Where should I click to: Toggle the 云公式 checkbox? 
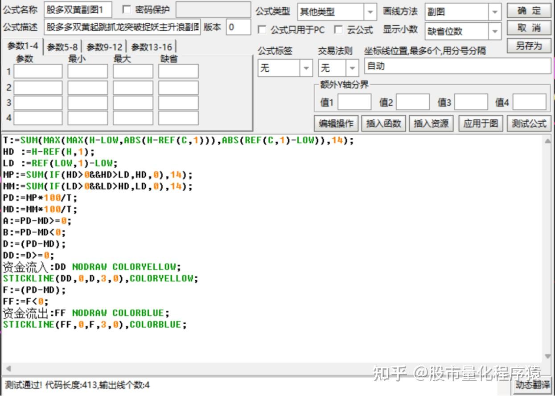tap(339, 30)
